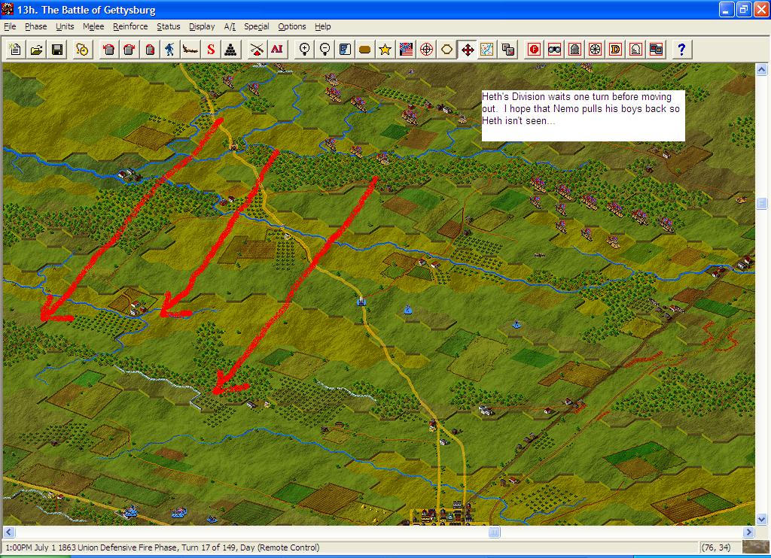Click the cannon limber icon
The image size is (771, 558).
pyautogui.click(x=190, y=49)
